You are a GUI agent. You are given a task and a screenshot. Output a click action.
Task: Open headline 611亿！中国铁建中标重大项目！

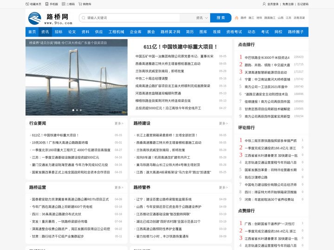click(180, 47)
